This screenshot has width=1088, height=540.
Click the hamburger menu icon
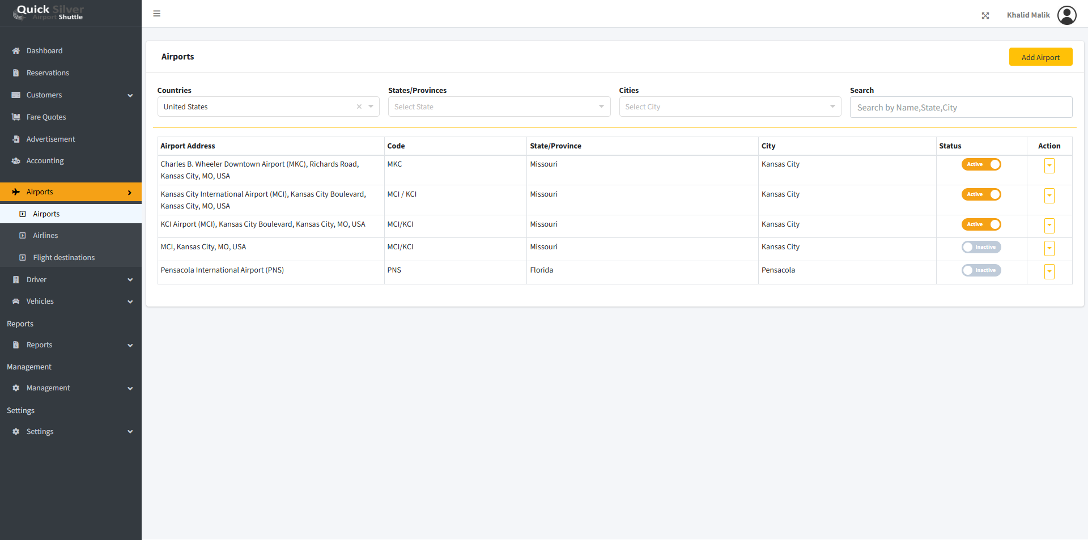[x=157, y=14]
